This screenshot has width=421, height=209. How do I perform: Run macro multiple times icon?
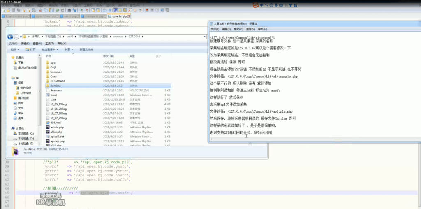click(x=162, y=10)
